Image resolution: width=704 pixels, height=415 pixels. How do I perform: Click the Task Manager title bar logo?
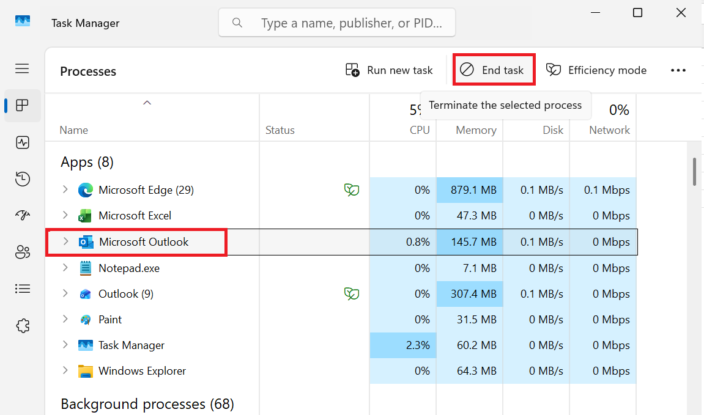coord(23,21)
